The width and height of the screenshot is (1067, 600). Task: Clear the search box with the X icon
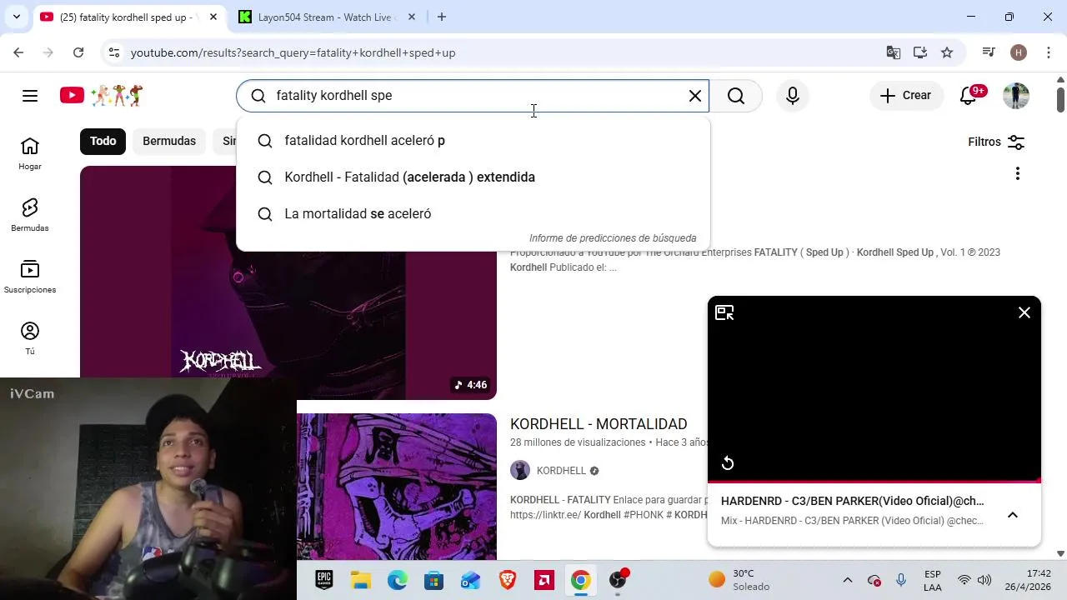(695, 96)
